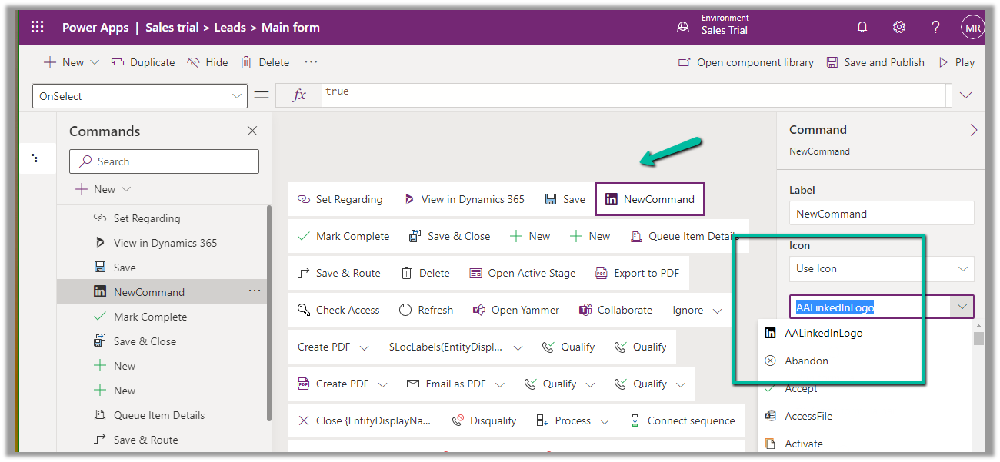
Task: Click the Search box in Commands pane
Action: tap(164, 161)
